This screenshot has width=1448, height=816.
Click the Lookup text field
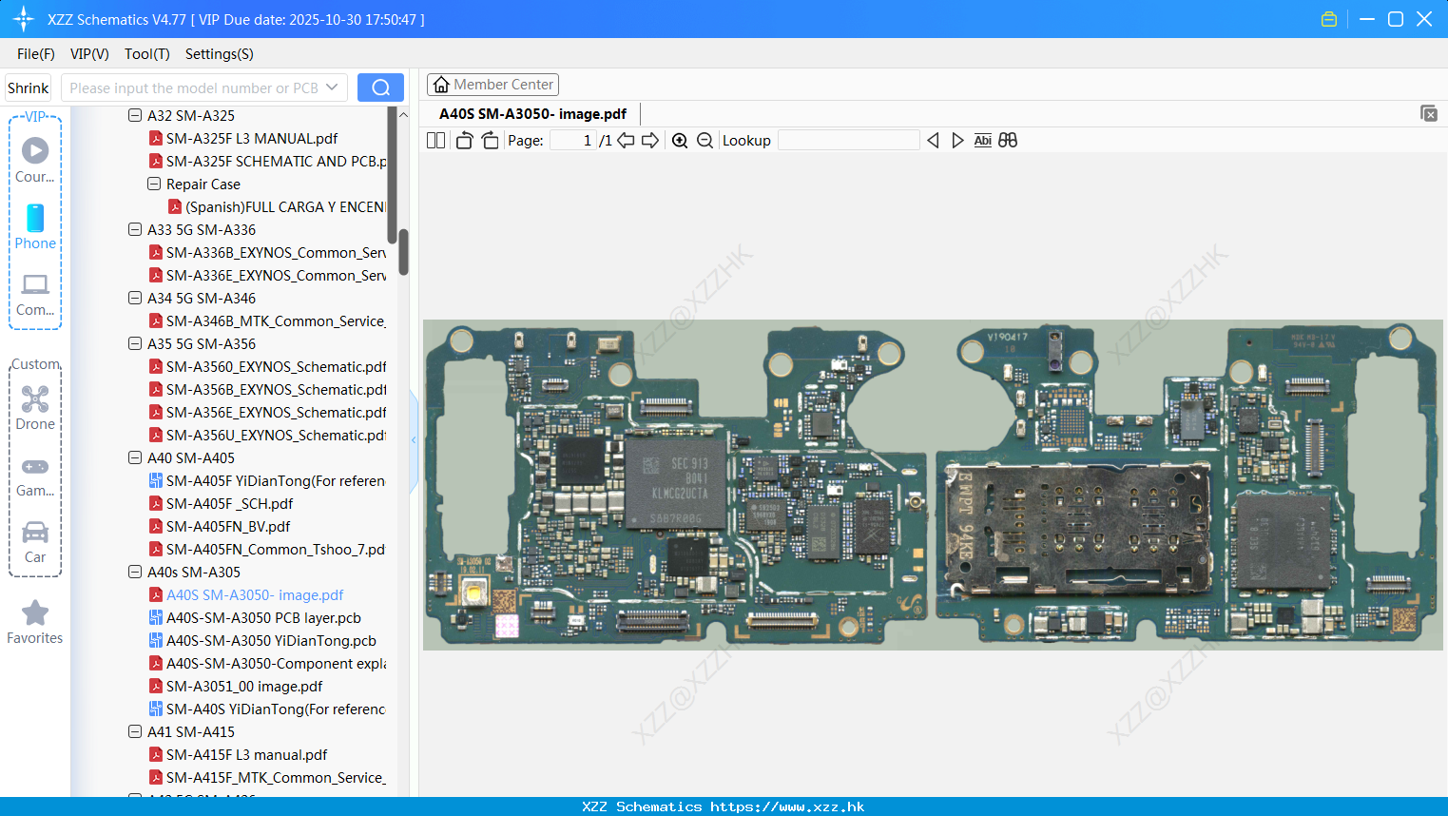(849, 141)
